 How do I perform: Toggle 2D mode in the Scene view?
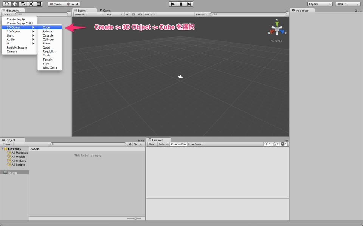127,14
